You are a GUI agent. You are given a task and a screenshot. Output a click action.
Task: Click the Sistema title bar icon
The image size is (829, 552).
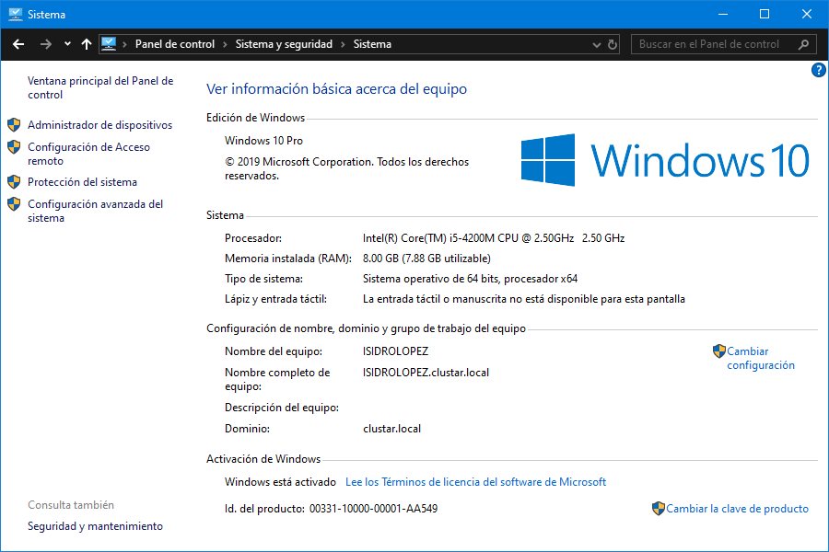pos(15,15)
